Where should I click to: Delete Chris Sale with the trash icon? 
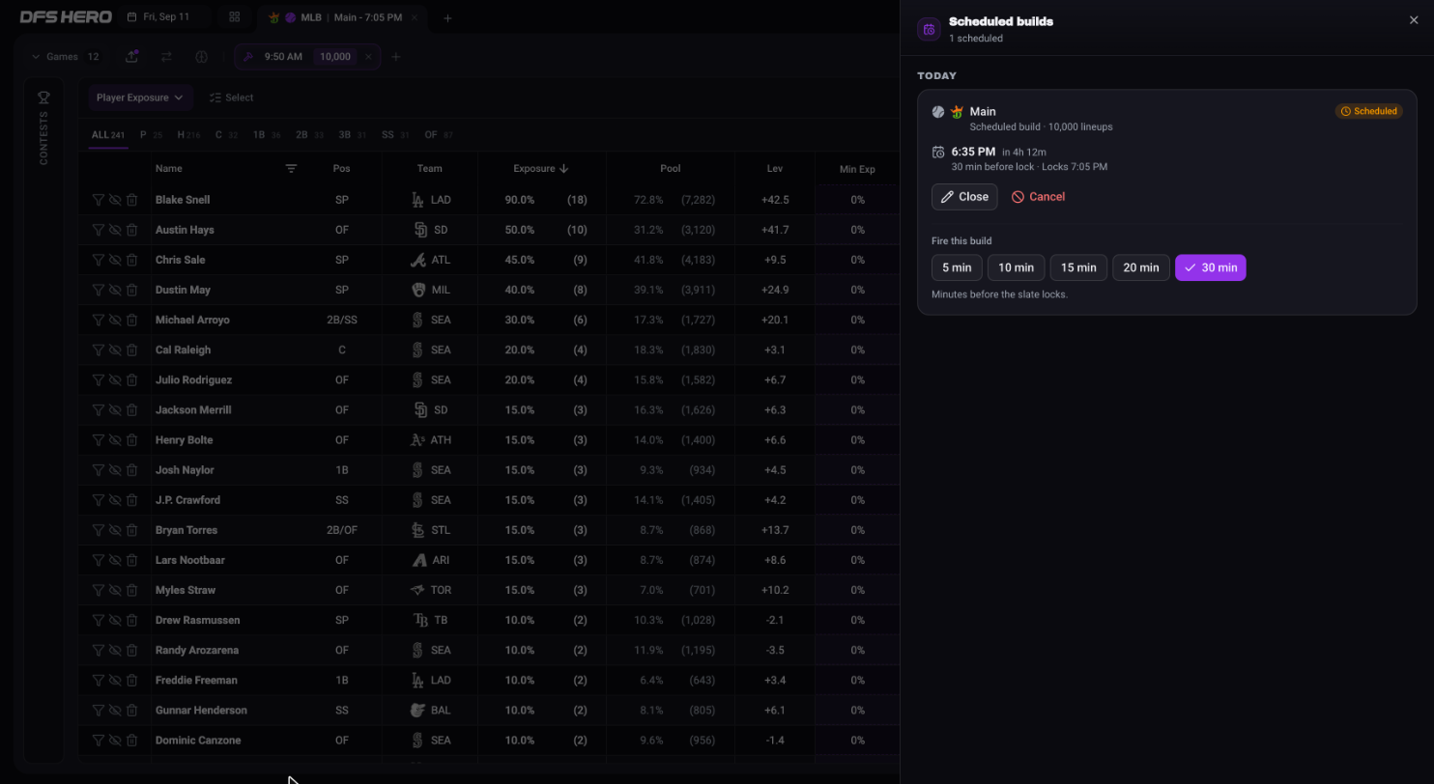click(x=132, y=260)
